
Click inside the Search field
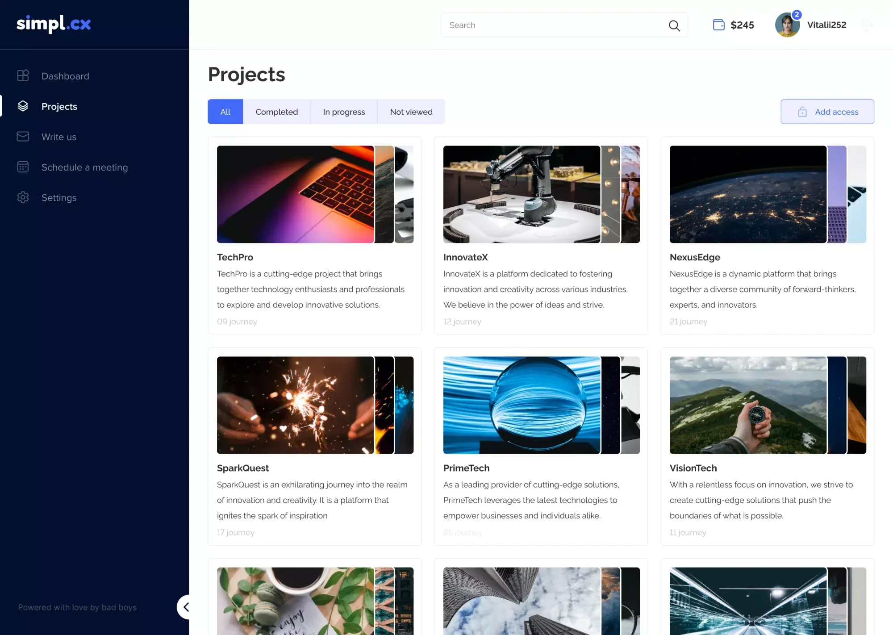point(536,25)
